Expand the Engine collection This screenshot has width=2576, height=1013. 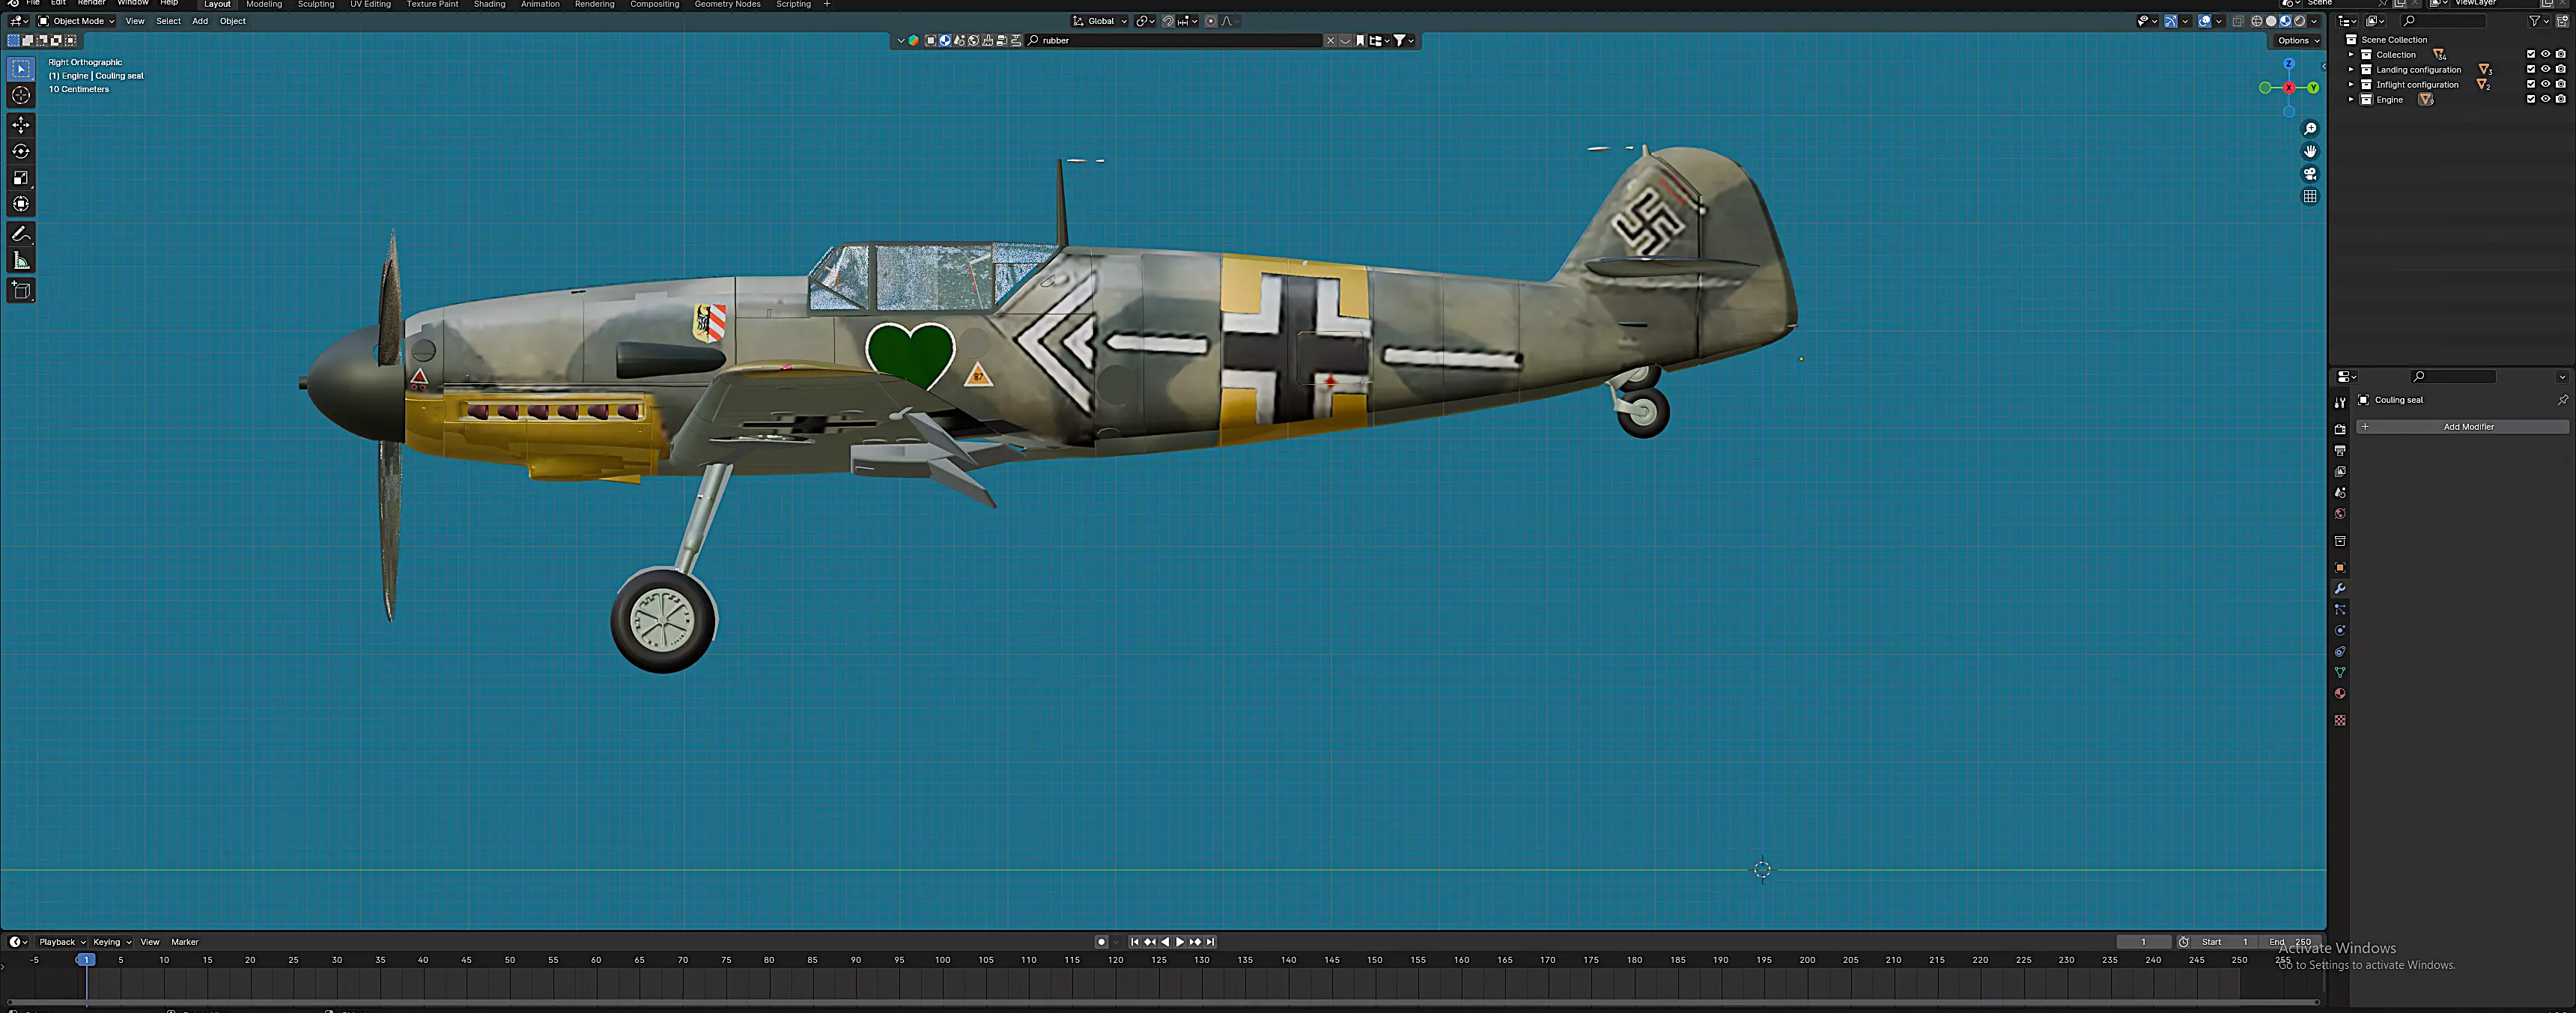(x=2351, y=99)
